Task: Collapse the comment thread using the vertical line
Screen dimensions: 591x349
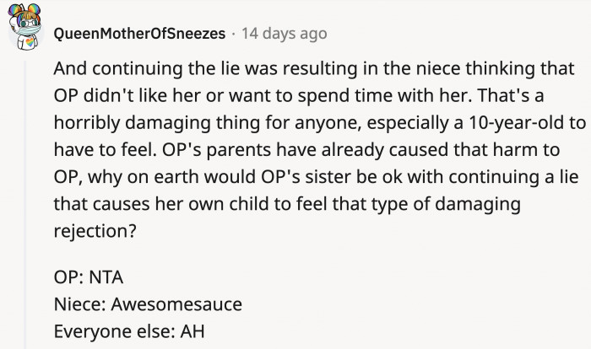Action: click(25, 205)
